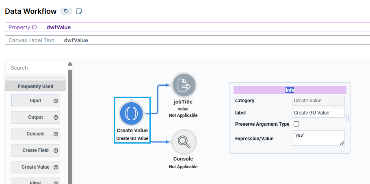The height and width of the screenshot is (184, 370).
Task: Click the Info panel drag handle bars
Action: pos(348,118)
